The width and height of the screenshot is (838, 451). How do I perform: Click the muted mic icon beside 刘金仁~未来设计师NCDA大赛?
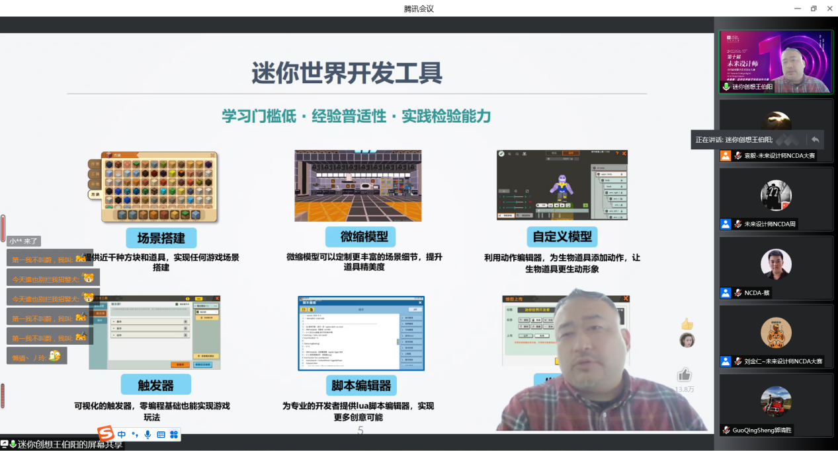pyautogui.click(x=737, y=361)
